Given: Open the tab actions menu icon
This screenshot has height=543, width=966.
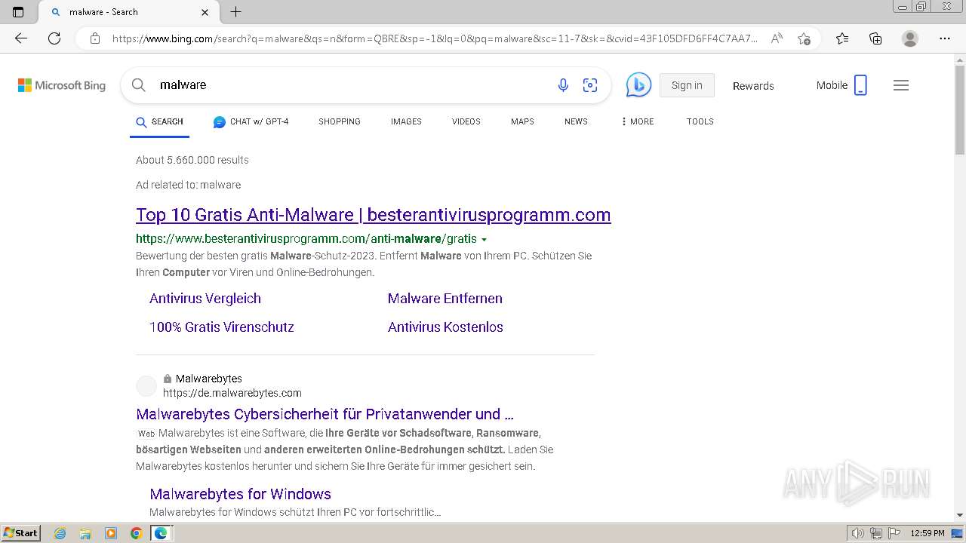Looking at the screenshot, I should point(18,12).
